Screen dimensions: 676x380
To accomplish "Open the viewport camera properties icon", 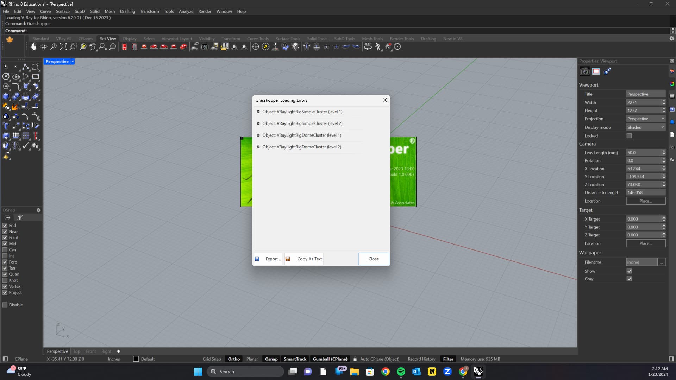I will click(x=584, y=71).
